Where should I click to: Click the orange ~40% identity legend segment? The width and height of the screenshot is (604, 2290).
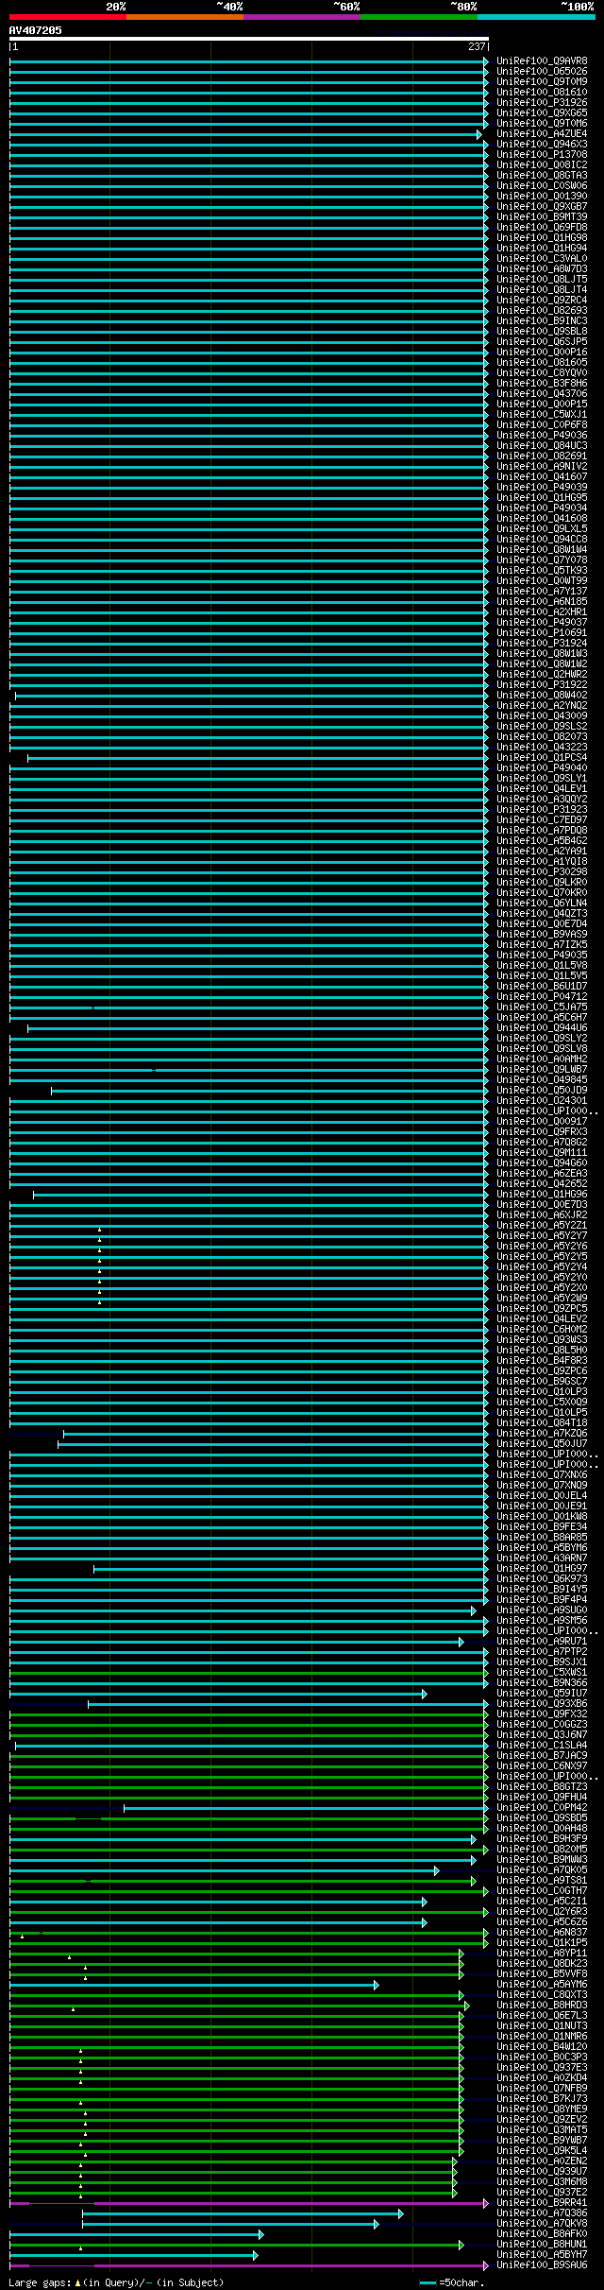pos(185,16)
